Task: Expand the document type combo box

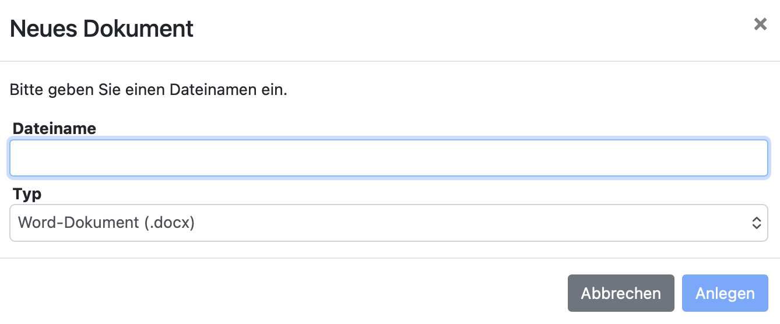Action: pyautogui.click(x=389, y=223)
